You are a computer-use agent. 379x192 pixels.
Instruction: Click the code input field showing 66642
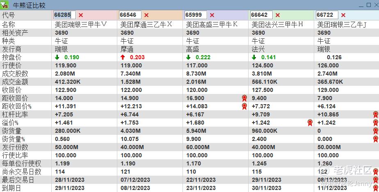[262, 15]
